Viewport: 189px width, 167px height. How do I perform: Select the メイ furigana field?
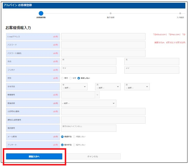152,70
